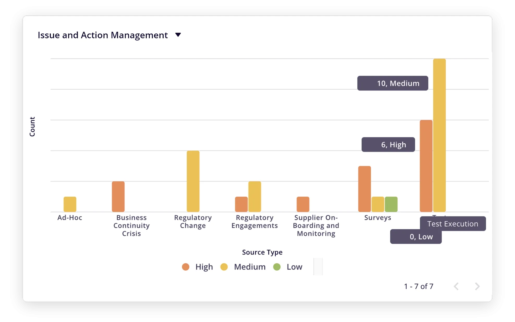Viewport: 515px width, 322px height.
Task: Toggle the Medium series legend dot
Action: (224, 267)
